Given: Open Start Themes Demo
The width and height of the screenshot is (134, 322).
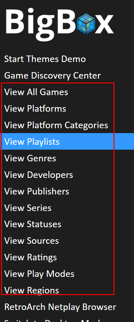Looking at the screenshot, I should [x=45, y=59].
